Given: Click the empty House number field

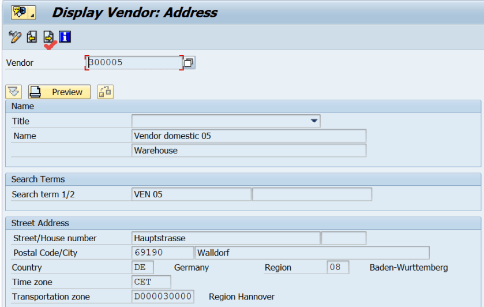Looking at the screenshot, I should click(x=344, y=238).
